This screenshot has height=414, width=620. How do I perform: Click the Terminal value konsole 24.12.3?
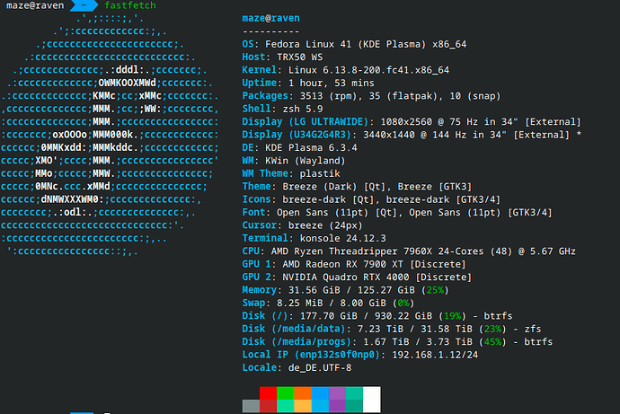tap(343, 239)
